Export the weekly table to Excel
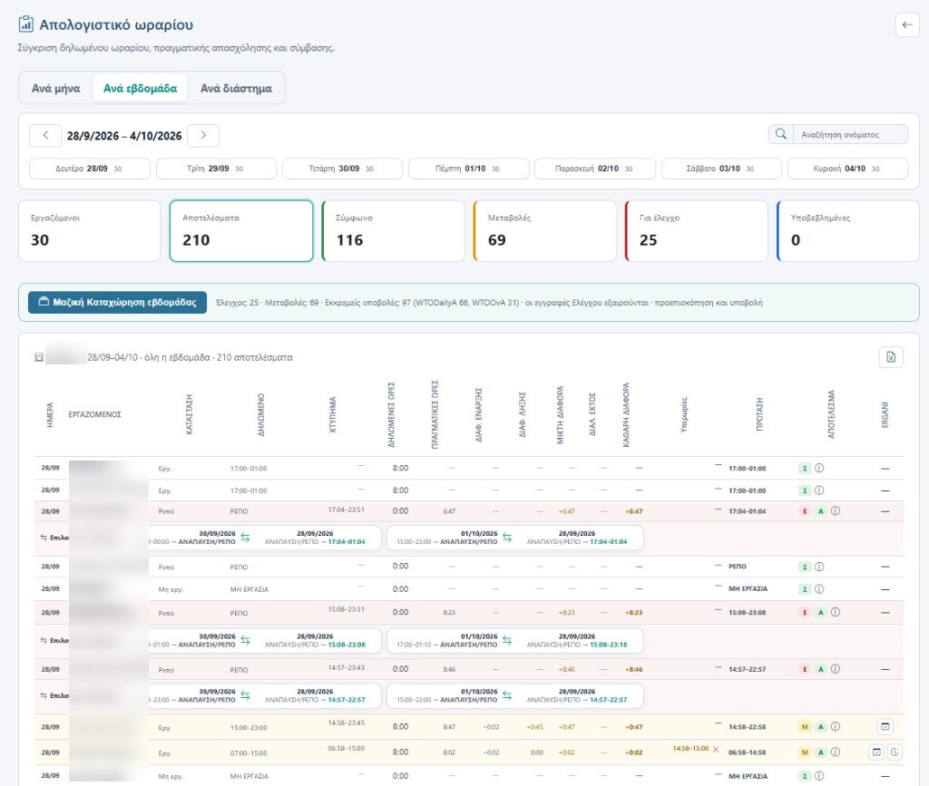This screenshot has width=929, height=786. (x=891, y=357)
